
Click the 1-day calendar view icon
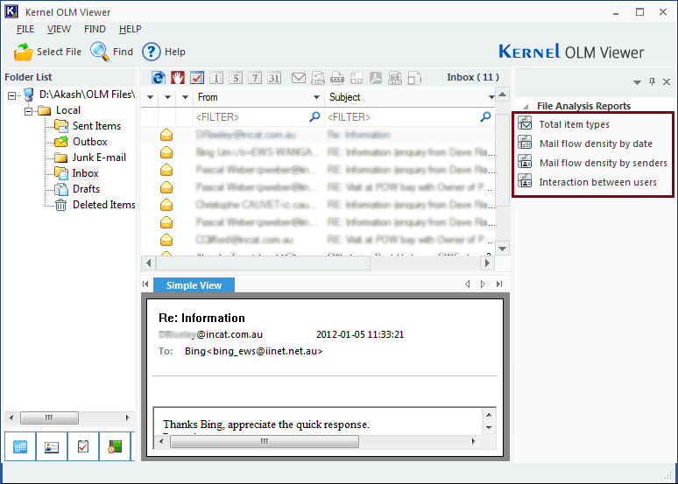click(x=216, y=78)
